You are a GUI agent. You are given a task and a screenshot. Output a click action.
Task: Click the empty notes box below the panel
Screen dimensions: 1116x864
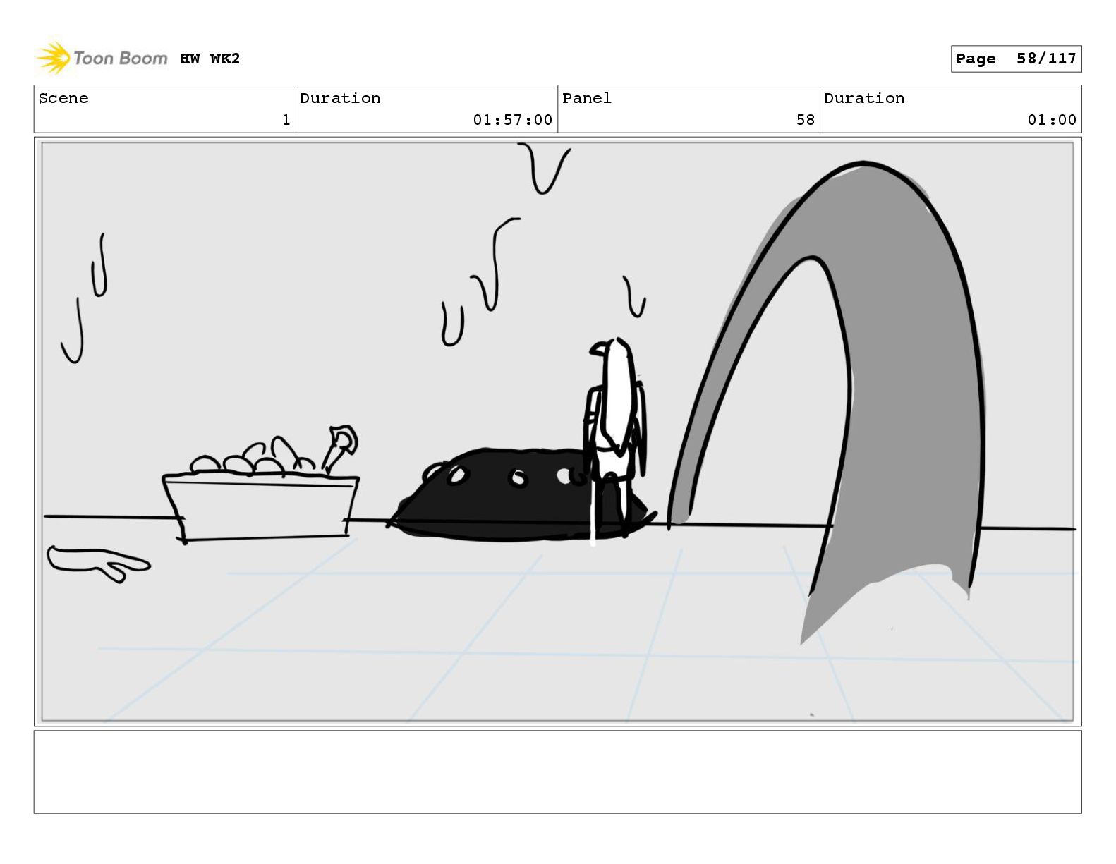pos(557,772)
